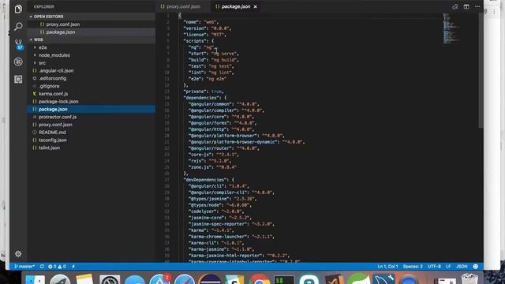Click the "dependencies" key in the editor

[x=201, y=98]
